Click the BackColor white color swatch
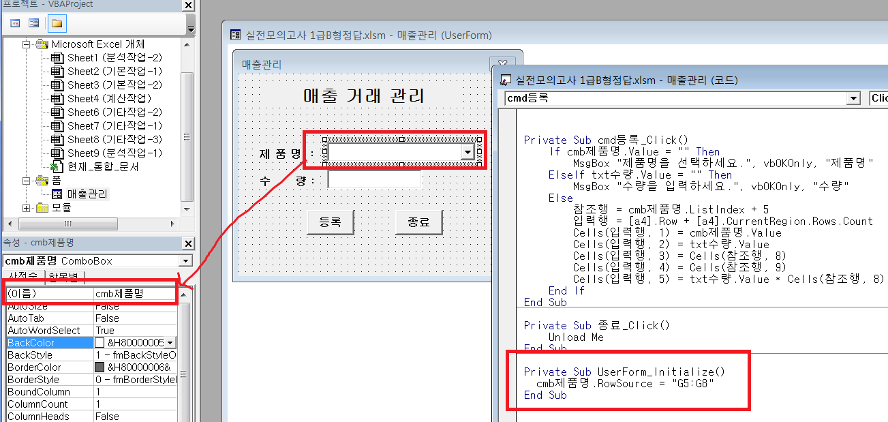Viewport: 888px width, 422px height. [x=99, y=343]
